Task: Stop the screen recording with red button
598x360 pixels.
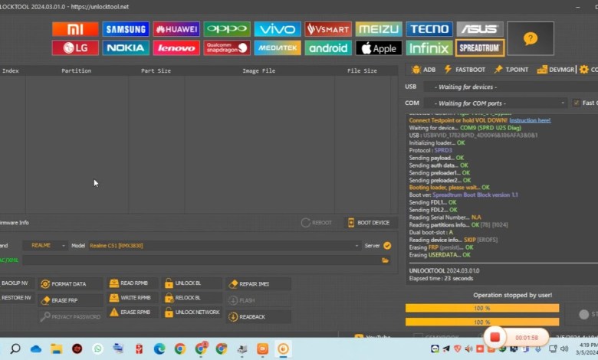Action: [495, 337]
